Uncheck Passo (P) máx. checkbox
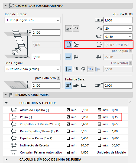The image size is (136, 163). click(99, 117)
